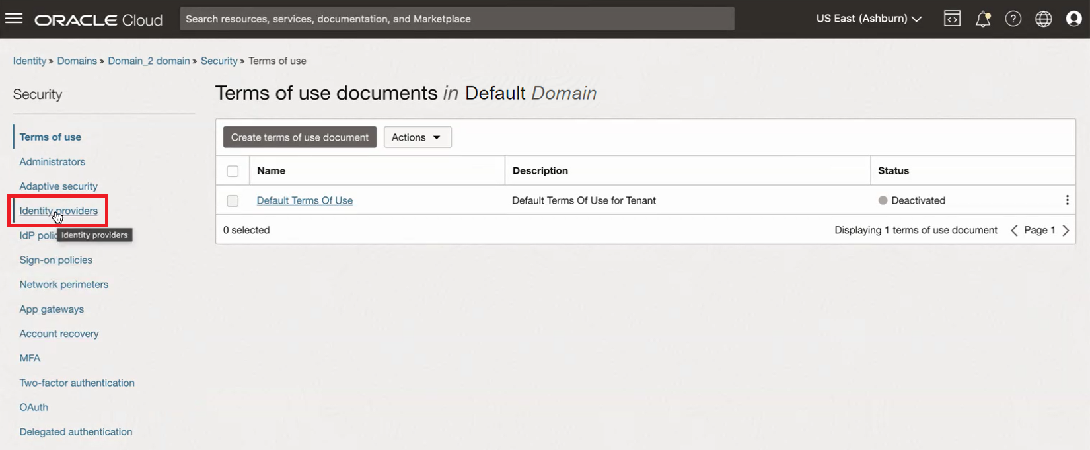Go to Domain_2 domain breadcrumb
Viewport: 1090px width, 450px height.
tap(149, 61)
